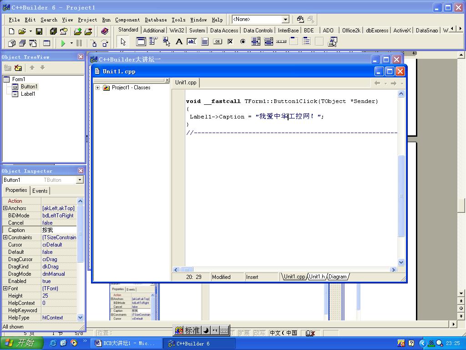Expand the Anchors property

[x=5, y=208]
